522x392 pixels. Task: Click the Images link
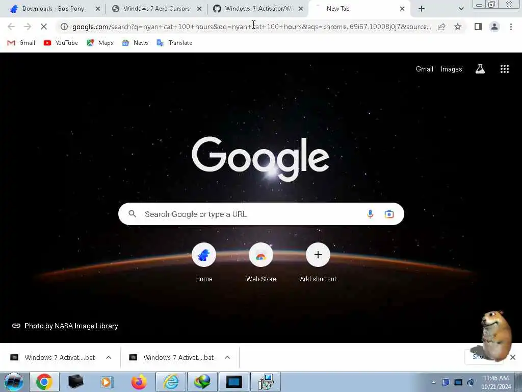[x=452, y=69]
